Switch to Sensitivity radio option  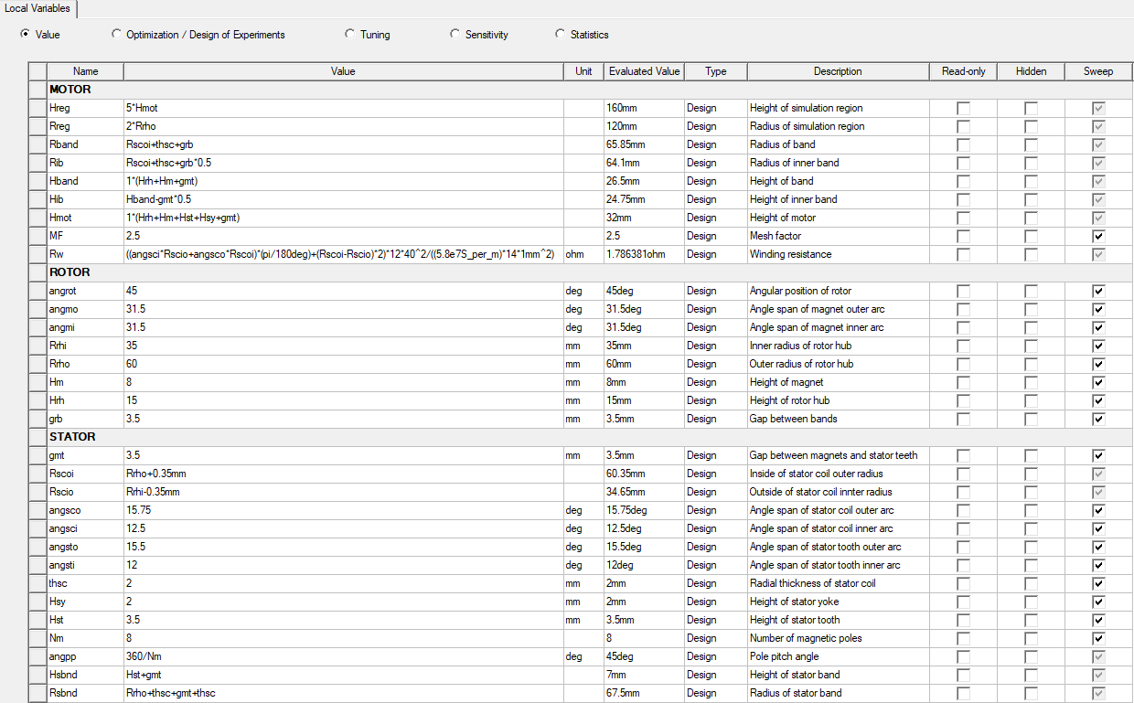click(x=455, y=35)
